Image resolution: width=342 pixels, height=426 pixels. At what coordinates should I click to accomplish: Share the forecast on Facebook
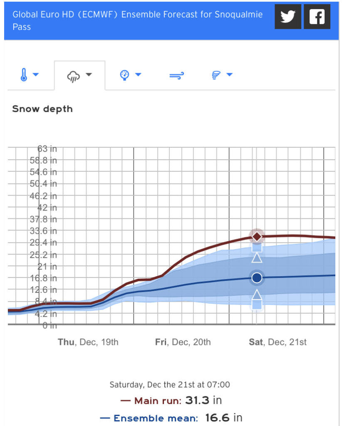(x=317, y=17)
